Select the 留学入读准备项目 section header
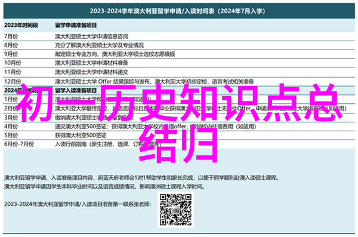358x237 pixels. click(x=76, y=90)
